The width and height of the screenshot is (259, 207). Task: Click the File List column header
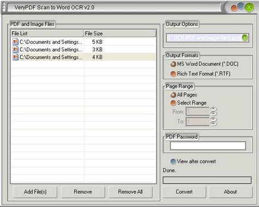click(48, 33)
